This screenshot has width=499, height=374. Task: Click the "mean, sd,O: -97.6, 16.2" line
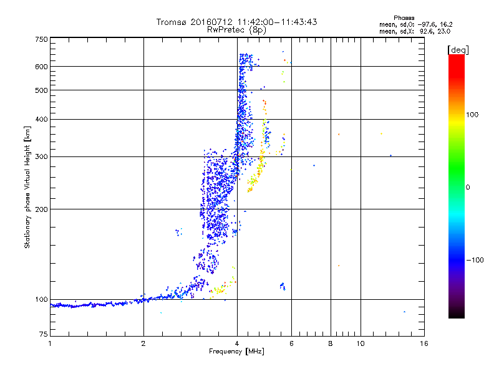[x=415, y=24]
